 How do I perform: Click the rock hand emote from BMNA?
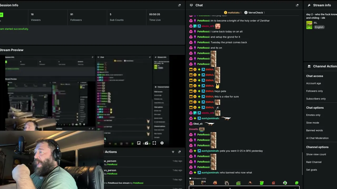click(217, 86)
